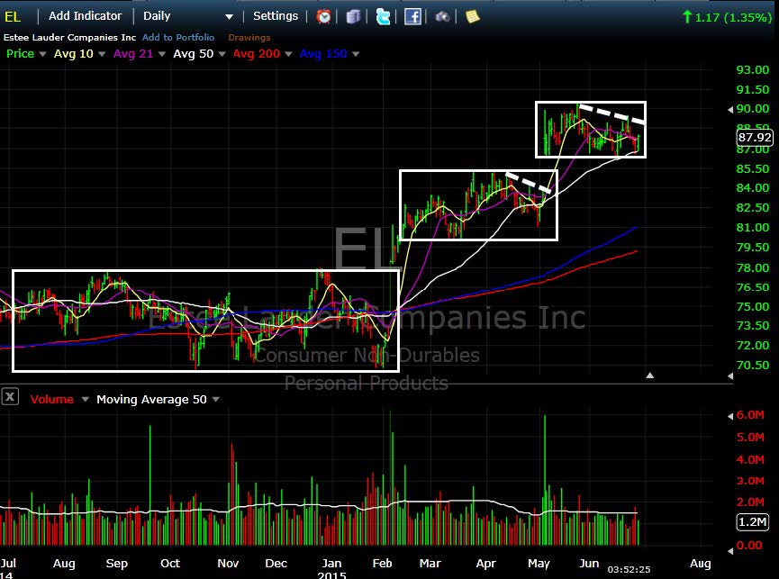
Task: Click the scale marker beside 6.0M
Action: (x=730, y=416)
